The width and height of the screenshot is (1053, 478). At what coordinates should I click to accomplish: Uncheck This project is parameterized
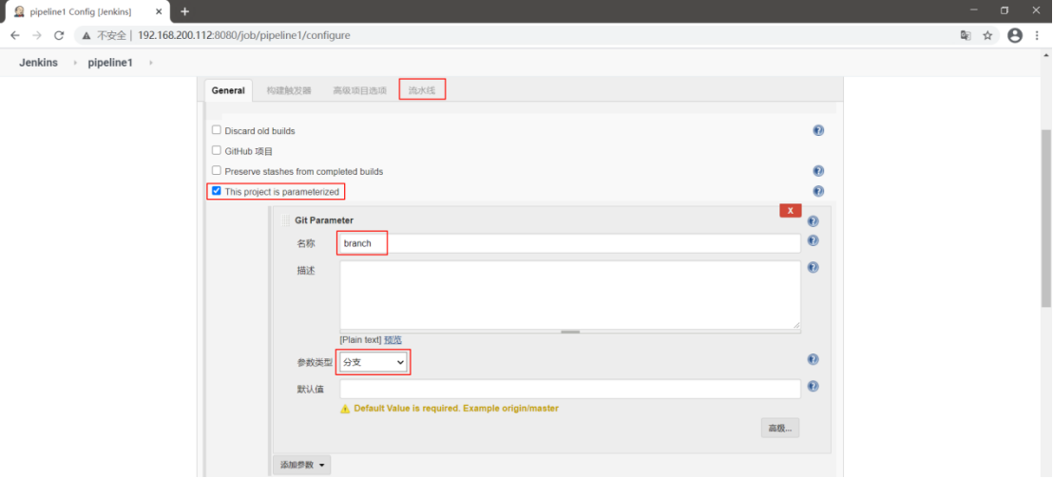tap(217, 191)
